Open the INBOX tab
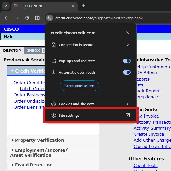The image size is (171, 171). pyautogui.click(x=34, y=51)
